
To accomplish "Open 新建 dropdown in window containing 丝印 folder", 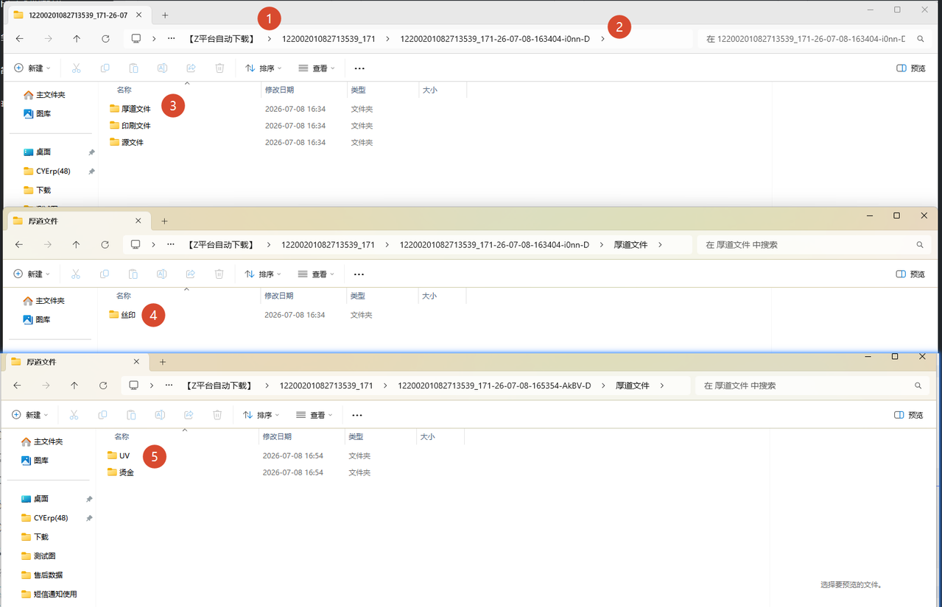I will pos(32,274).
